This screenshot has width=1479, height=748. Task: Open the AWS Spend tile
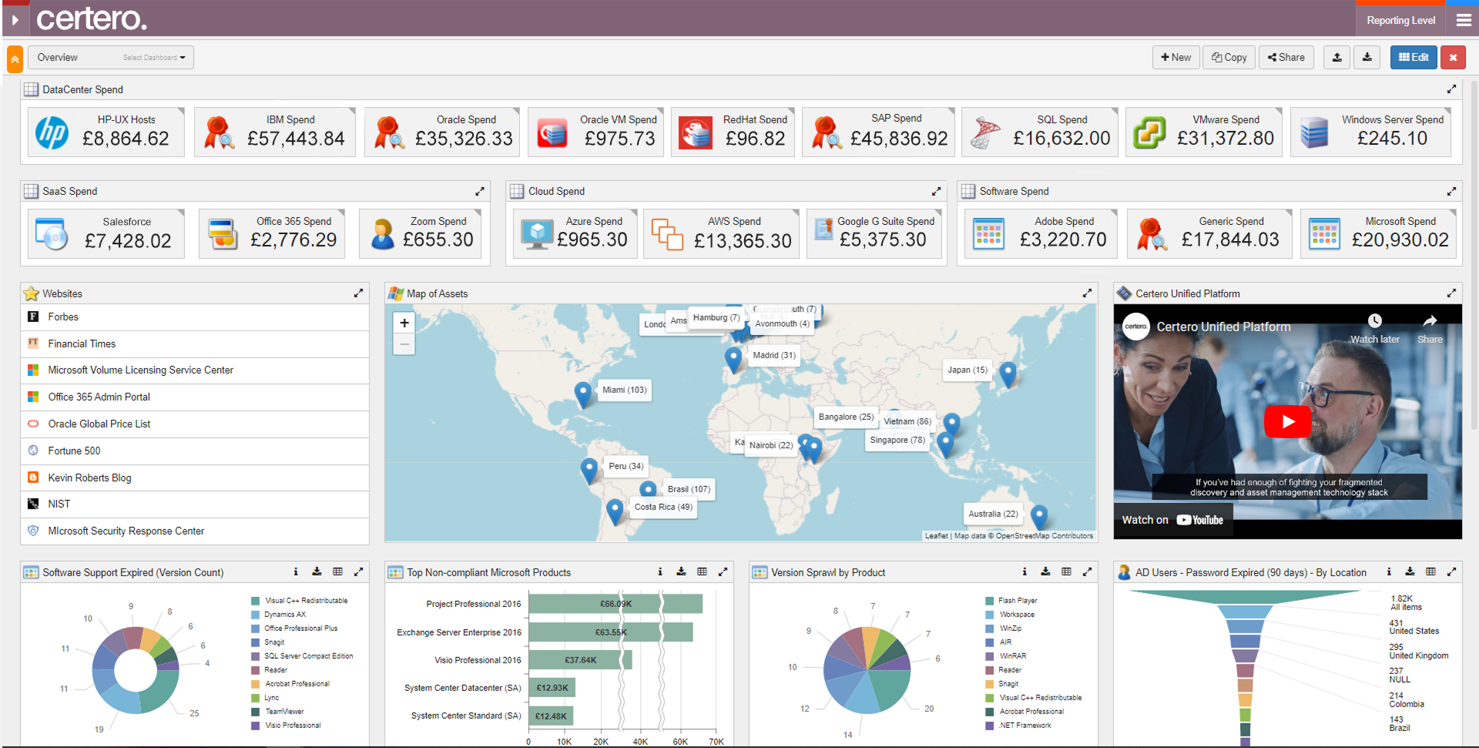722,233
